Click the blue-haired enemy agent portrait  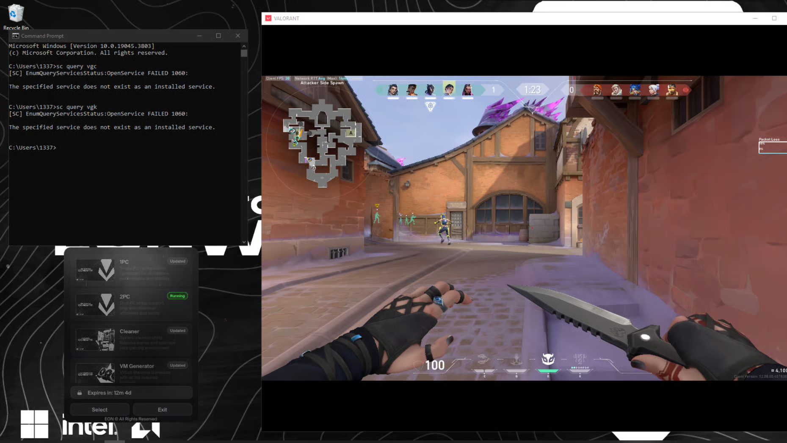point(635,90)
